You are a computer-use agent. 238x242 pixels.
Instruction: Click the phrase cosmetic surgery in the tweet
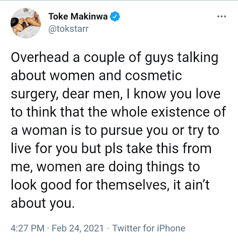[97, 85]
